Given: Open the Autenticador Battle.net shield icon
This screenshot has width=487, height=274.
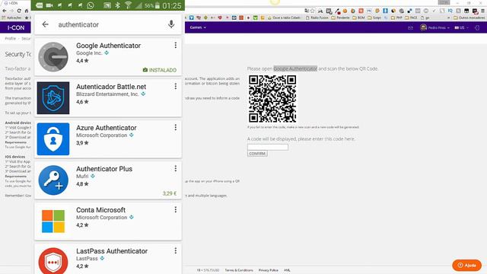Looking at the screenshot, I should pyautogui.click(x=53, y=98).
